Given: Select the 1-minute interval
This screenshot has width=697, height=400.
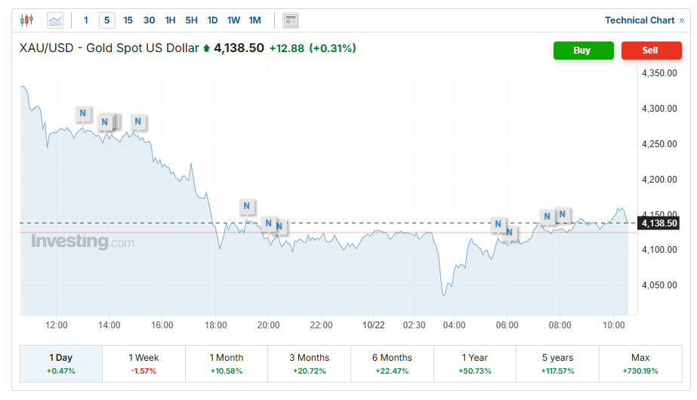Looking at the screenshot, I should click(x=86, y=20).
